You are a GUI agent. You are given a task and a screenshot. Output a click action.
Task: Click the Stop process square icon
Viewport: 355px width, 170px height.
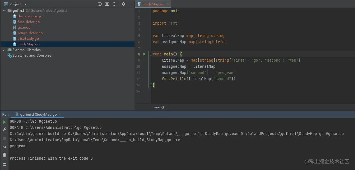[4, 139]
